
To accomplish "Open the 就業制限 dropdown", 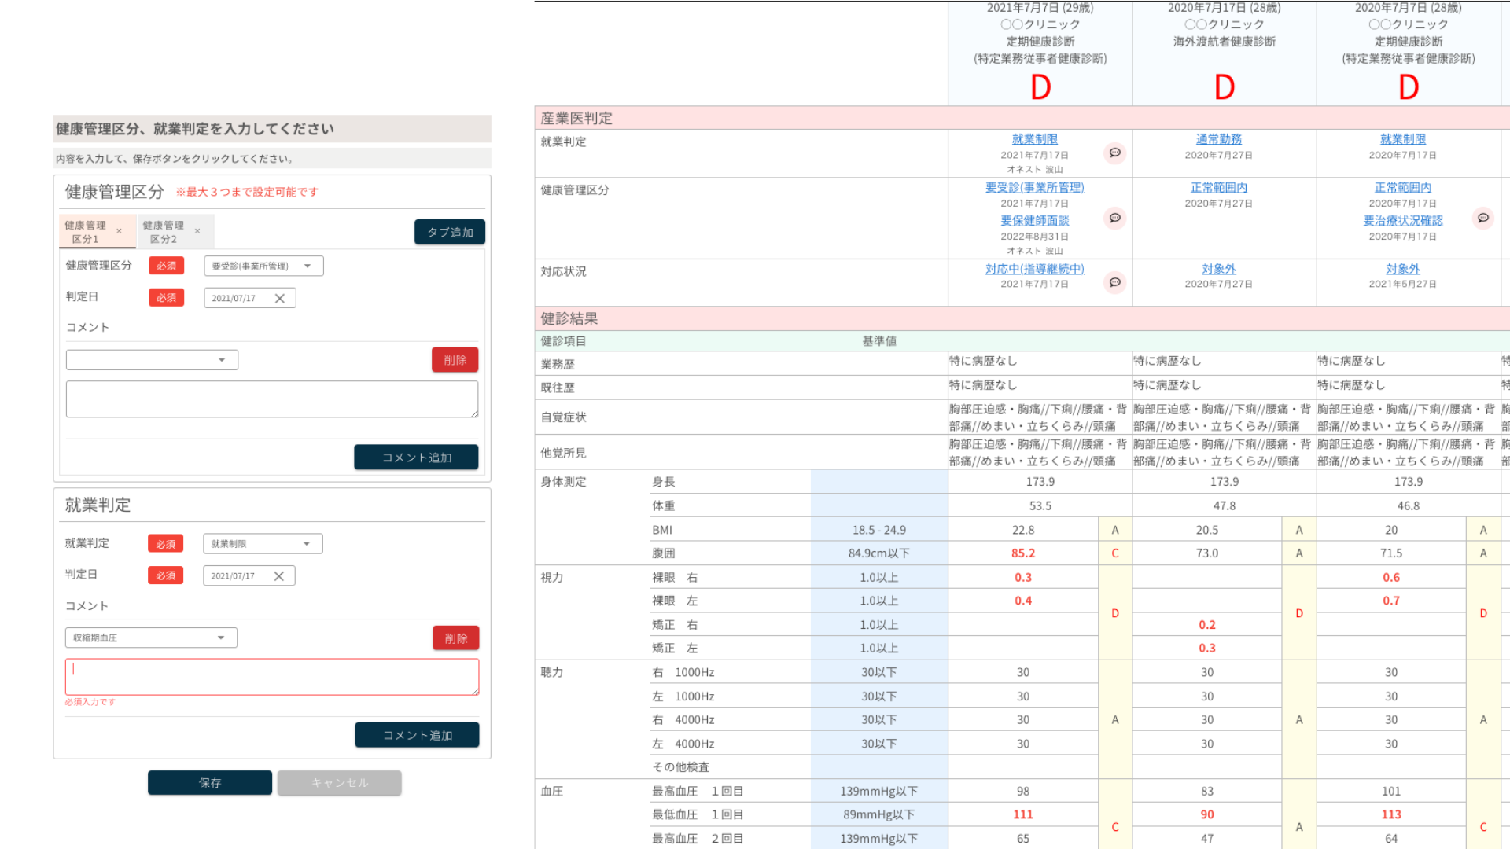I will (x=263, y=544).
